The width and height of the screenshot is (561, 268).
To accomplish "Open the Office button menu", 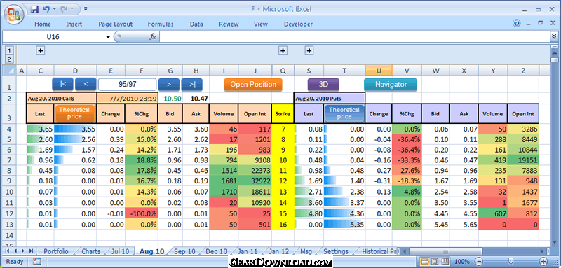I will (13, 15).
